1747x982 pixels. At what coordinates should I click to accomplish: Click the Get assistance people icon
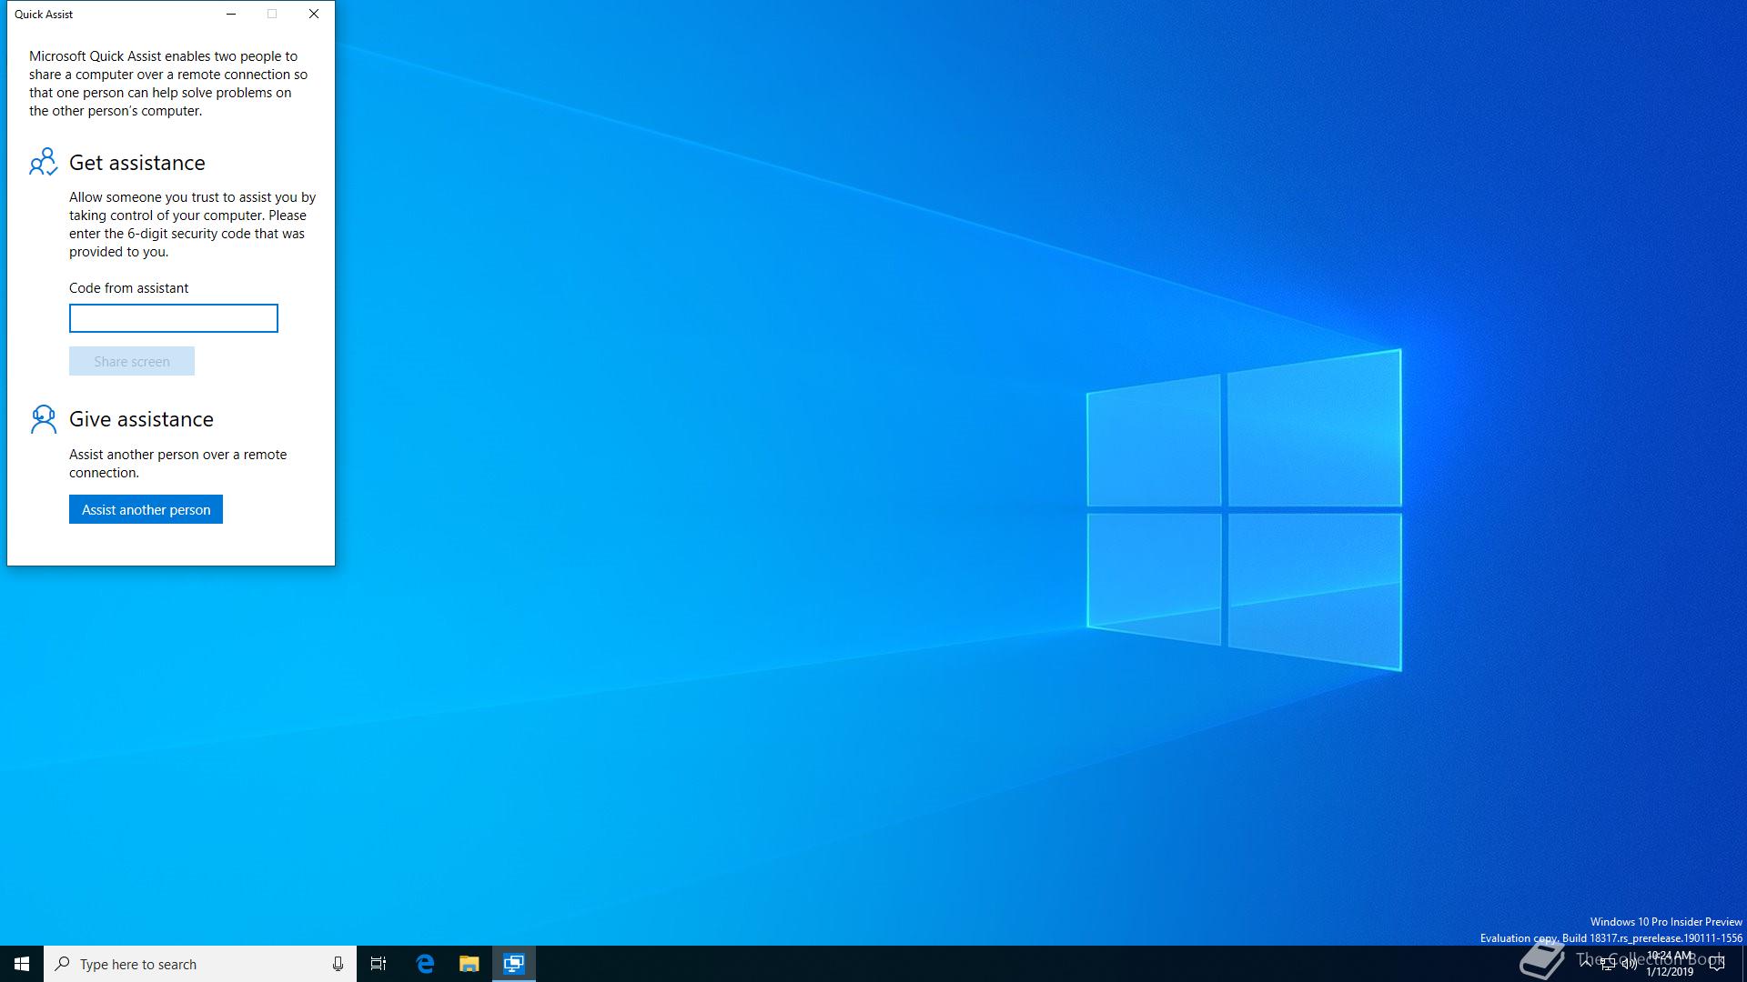[43, 162]
